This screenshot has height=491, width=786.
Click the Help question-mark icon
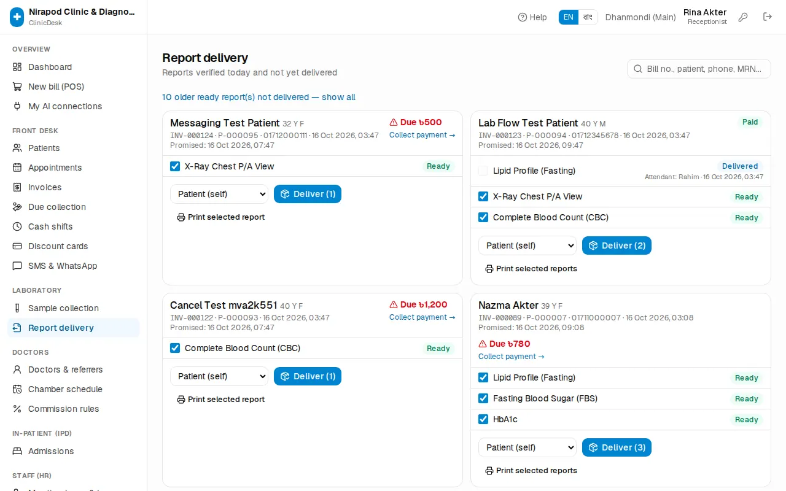pos(523,17)
